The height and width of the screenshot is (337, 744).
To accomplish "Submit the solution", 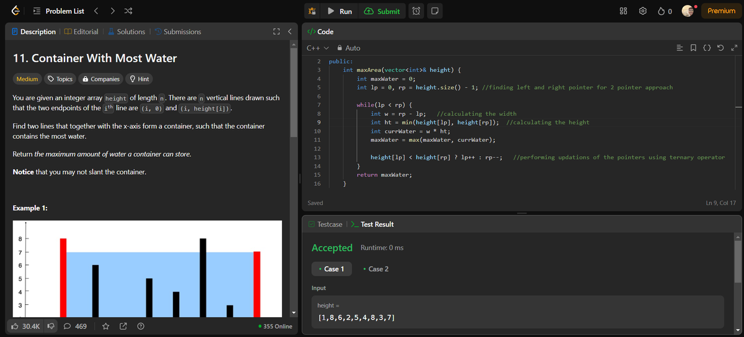I will coord(382,11).
